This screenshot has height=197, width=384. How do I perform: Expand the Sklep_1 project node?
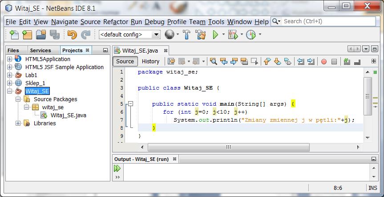(9, 83)
